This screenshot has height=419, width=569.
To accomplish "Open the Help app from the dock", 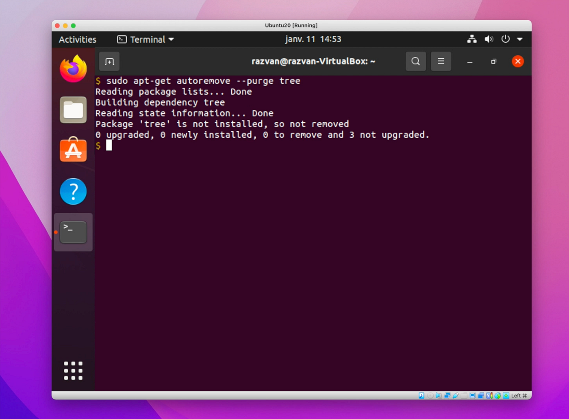I will click(x=73, y=191).
